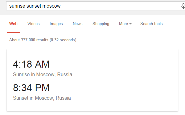This screenshot has height=115, width=185.
Task: Expand the More search categories menu
Action: pos(125,24)
